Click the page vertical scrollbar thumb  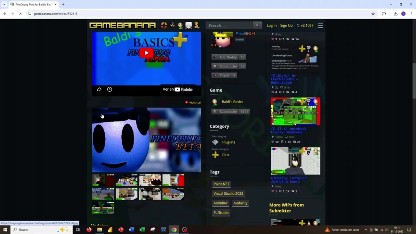tap(414, 81)
